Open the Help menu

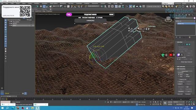tap(121, 3)
